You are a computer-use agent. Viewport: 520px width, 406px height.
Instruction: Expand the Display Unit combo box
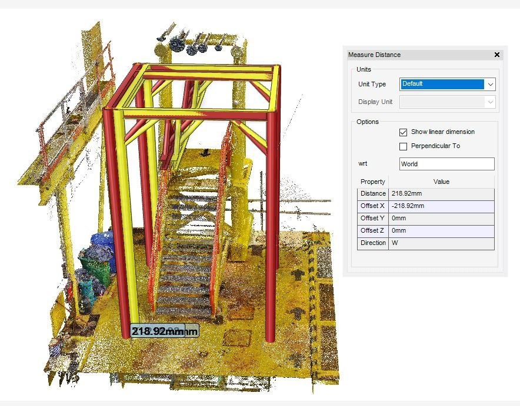tap(490, 102)
